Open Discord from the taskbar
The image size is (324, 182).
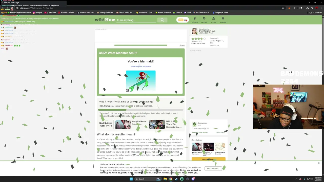193,179
